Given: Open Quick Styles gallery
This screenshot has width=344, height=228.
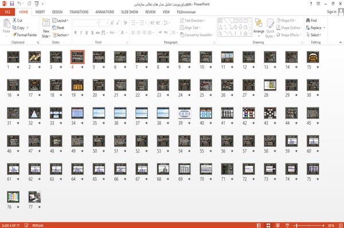Looking at the screenshot, I should pos(270,28).
